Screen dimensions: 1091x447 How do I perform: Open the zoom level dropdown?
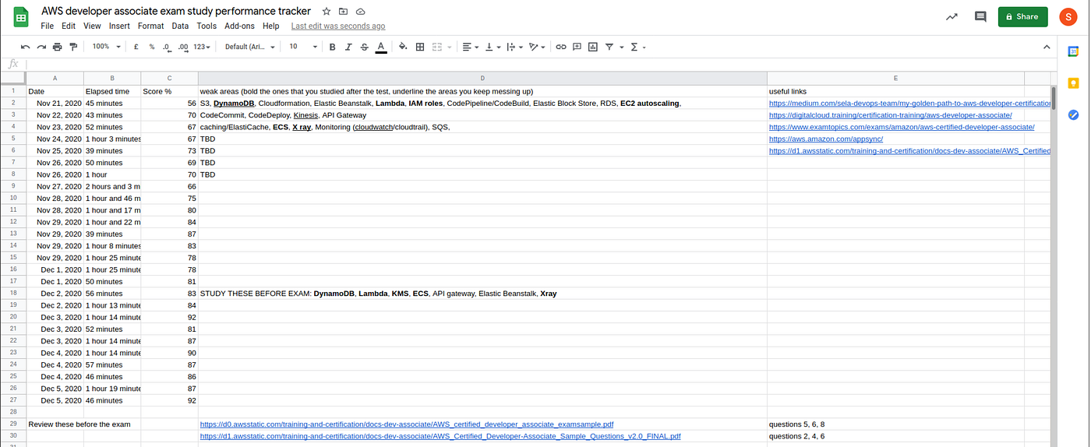tap(107, 47)
